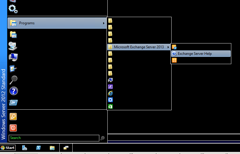Launch the Run command icon
The height and width of the screenshot is (154, 240).
click(13, 102)
